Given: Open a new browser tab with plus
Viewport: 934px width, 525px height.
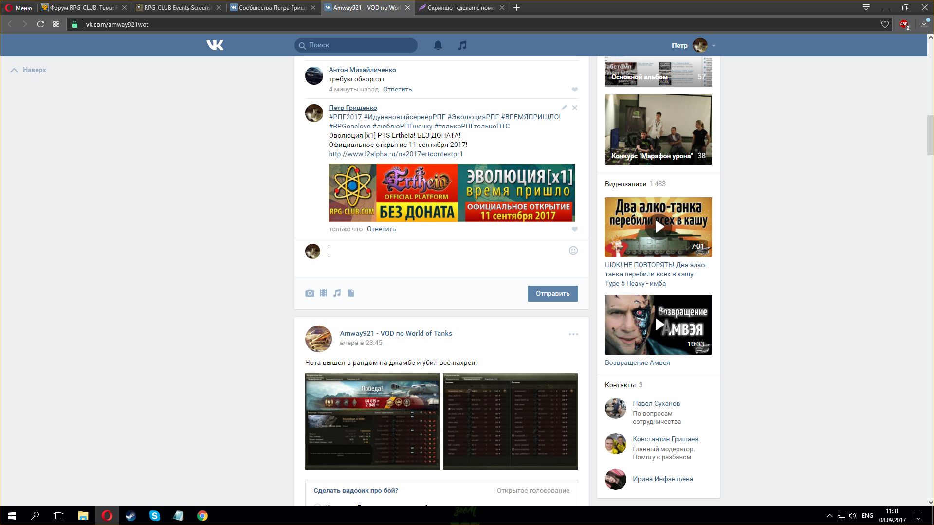Looking at the screenshot, I should 517,8.
